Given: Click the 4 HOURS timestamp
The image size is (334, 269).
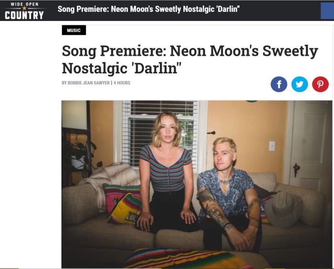Looking at the screenshot, I should (x=122, y=83).
